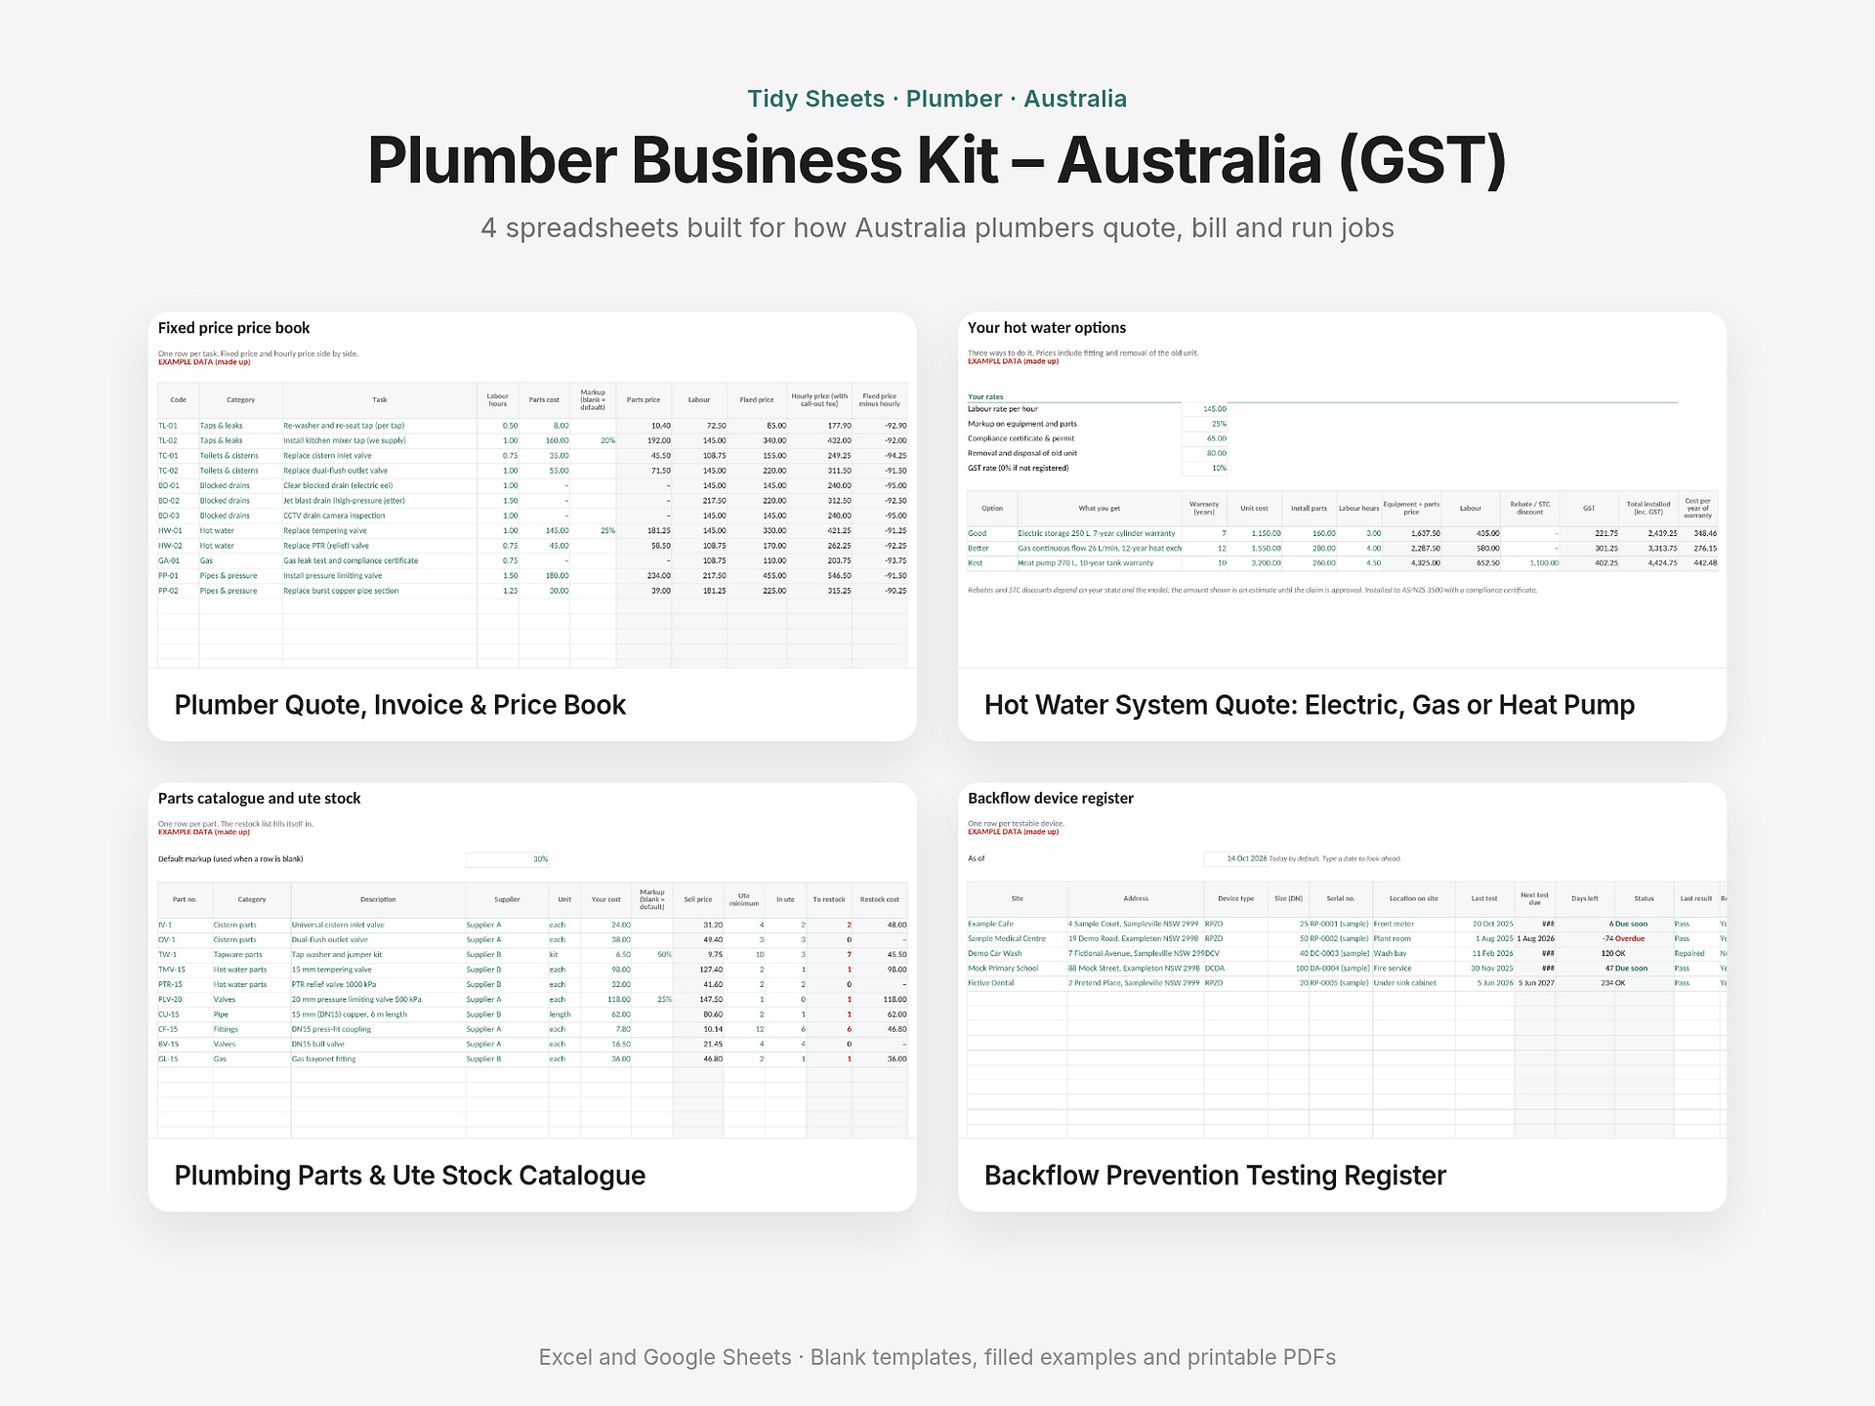Click 'Backflow Prevention Testing Register' title
The width and height of the screenshot is (1875, 1406).
tap(1215, 1176)
